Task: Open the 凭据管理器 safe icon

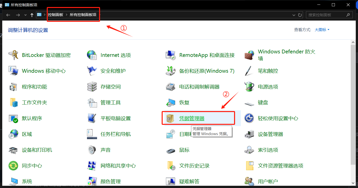Action: pos(170,118)
